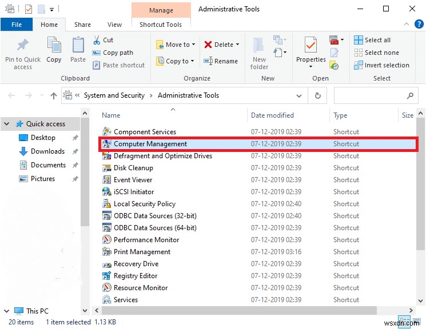
Task: Collapse the Quick access tree node
Action: coord(6,124)
